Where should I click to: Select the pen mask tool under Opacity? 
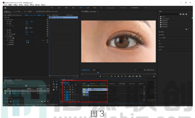[13, 38]
